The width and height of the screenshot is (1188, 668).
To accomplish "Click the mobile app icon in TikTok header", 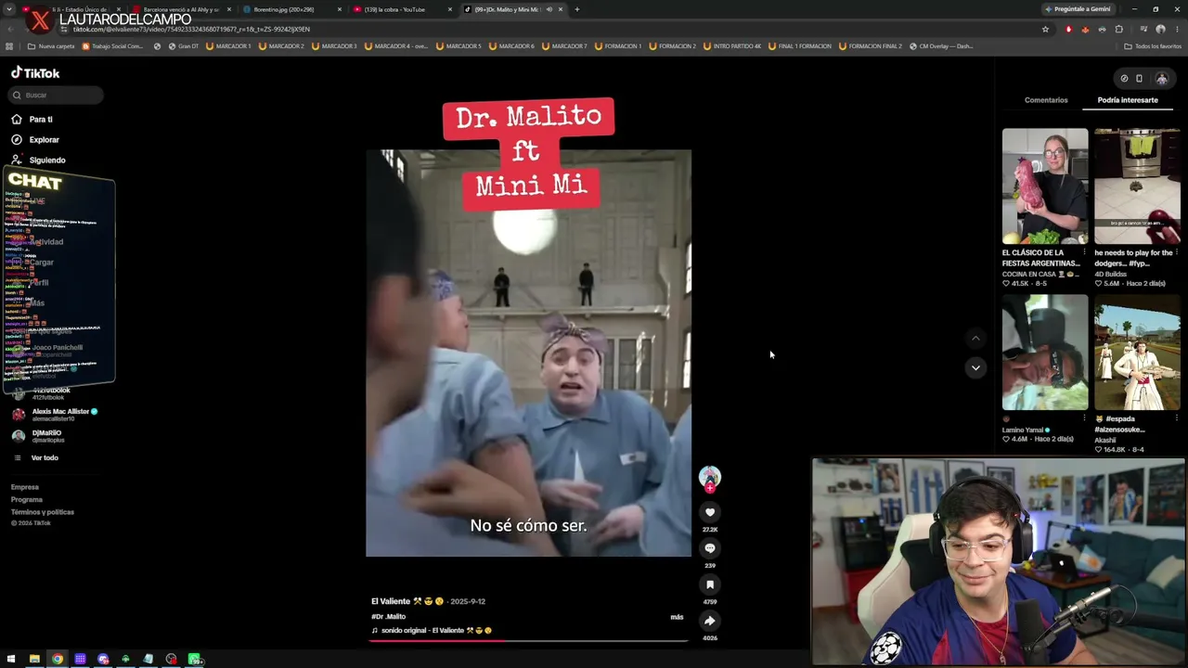I will [1140, 78].
